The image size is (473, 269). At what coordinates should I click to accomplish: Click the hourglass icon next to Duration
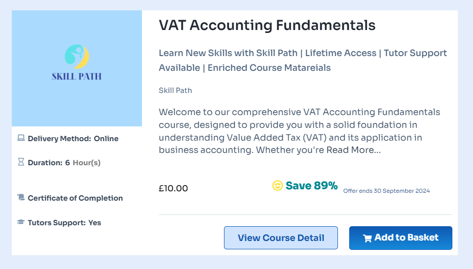point(21,162)
